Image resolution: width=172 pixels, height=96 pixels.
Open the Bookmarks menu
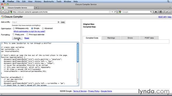pyautogui.click(x=49, y=1)
